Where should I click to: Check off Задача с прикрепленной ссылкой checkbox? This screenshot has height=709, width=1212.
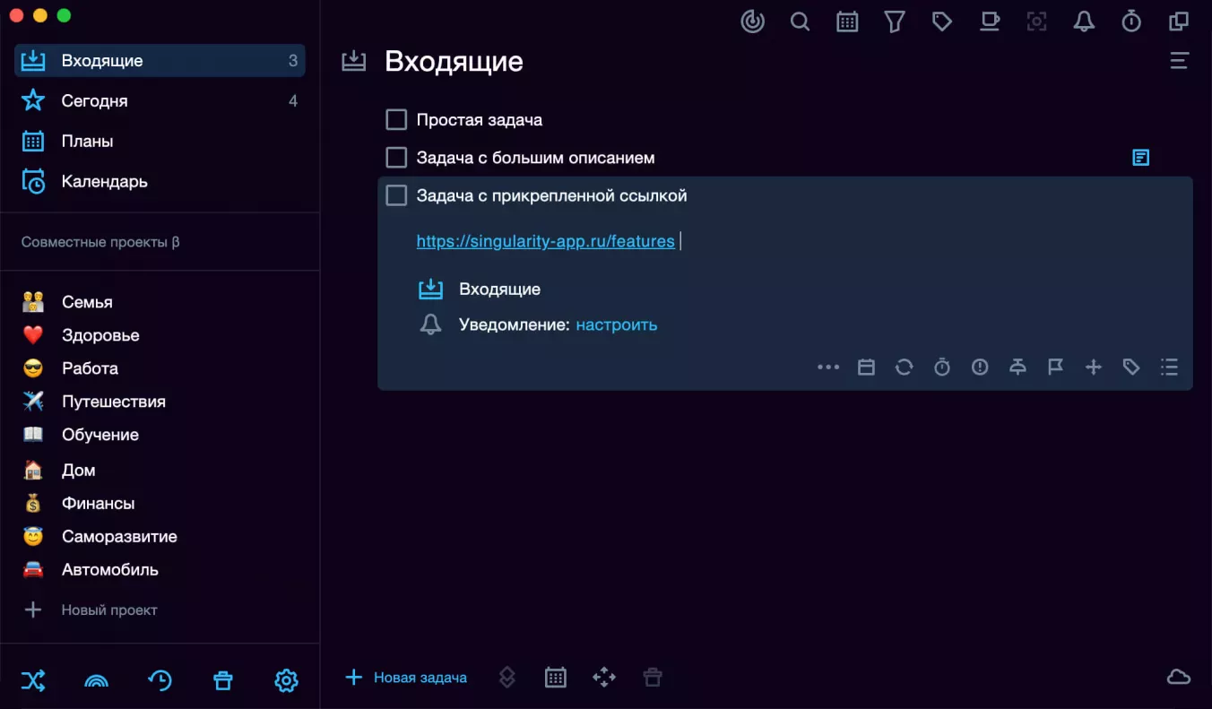pos(396,195)
